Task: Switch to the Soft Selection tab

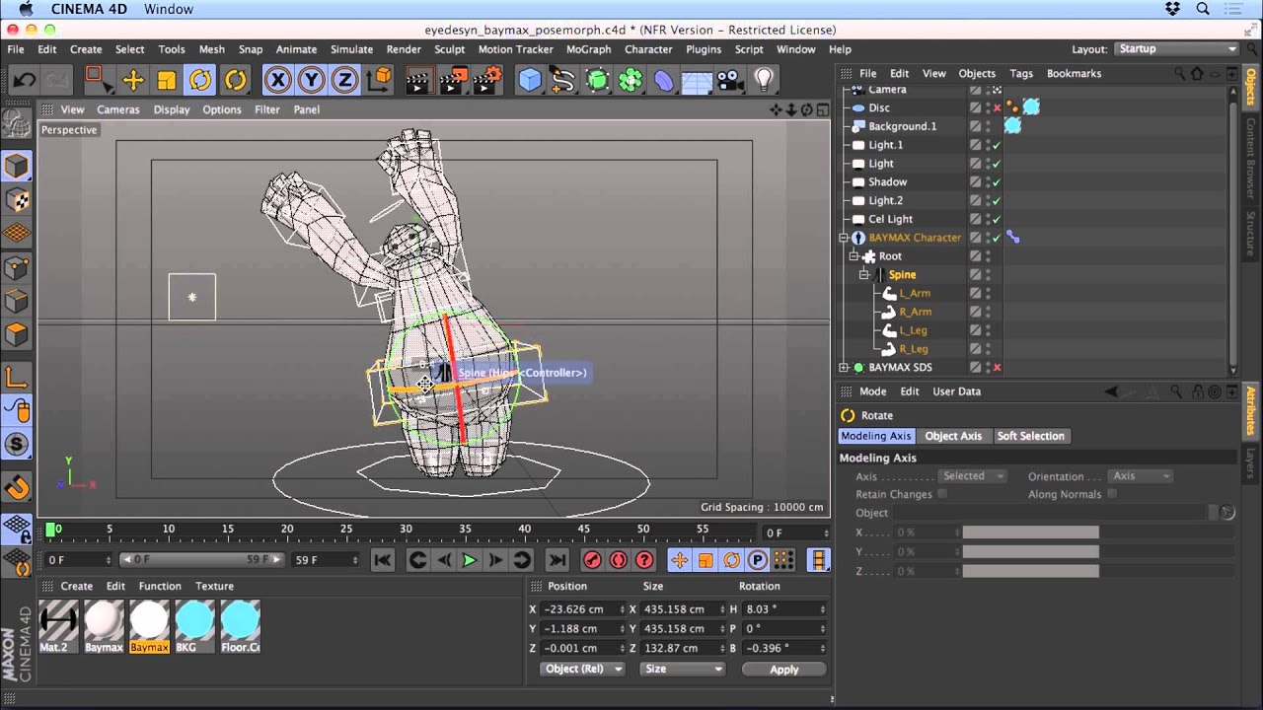Action: (x=1030, y=436)
